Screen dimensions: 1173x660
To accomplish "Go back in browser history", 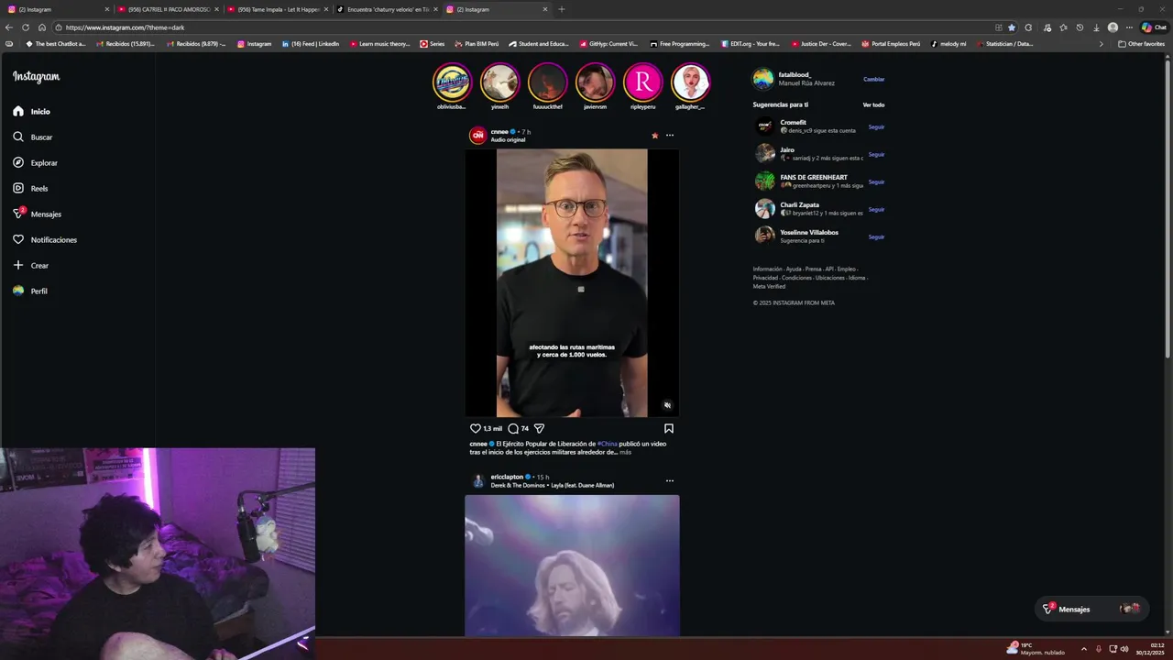I will (x=9, y=27).
